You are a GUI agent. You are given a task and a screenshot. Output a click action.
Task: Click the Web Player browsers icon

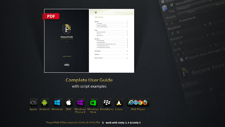point(138,103)
